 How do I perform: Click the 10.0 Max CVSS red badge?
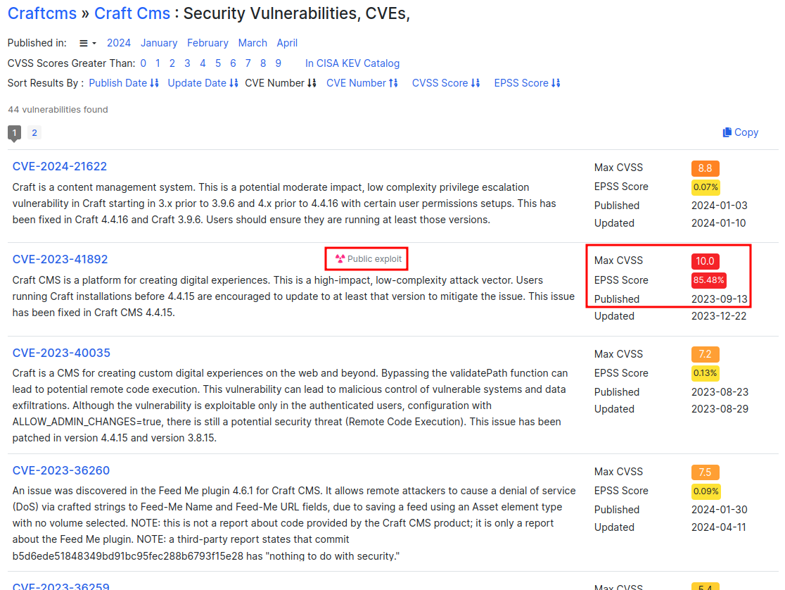click(x=705, y=261)
